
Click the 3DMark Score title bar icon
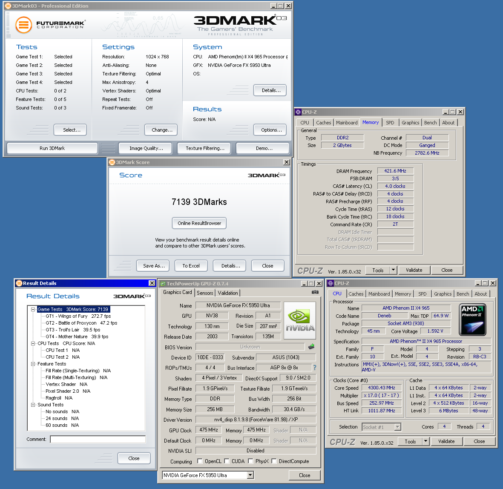tap(112, 162)
